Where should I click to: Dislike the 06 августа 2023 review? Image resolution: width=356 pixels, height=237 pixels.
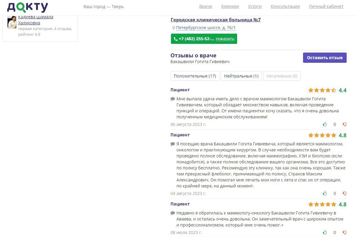point(345,124)
